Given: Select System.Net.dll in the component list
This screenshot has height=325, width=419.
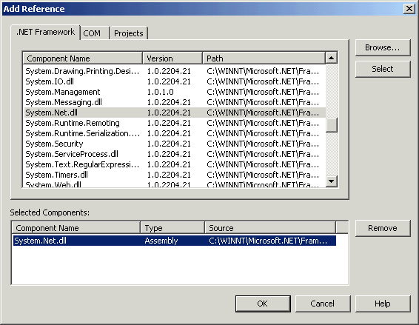Looking at the screenshot, I should (175, 113).
